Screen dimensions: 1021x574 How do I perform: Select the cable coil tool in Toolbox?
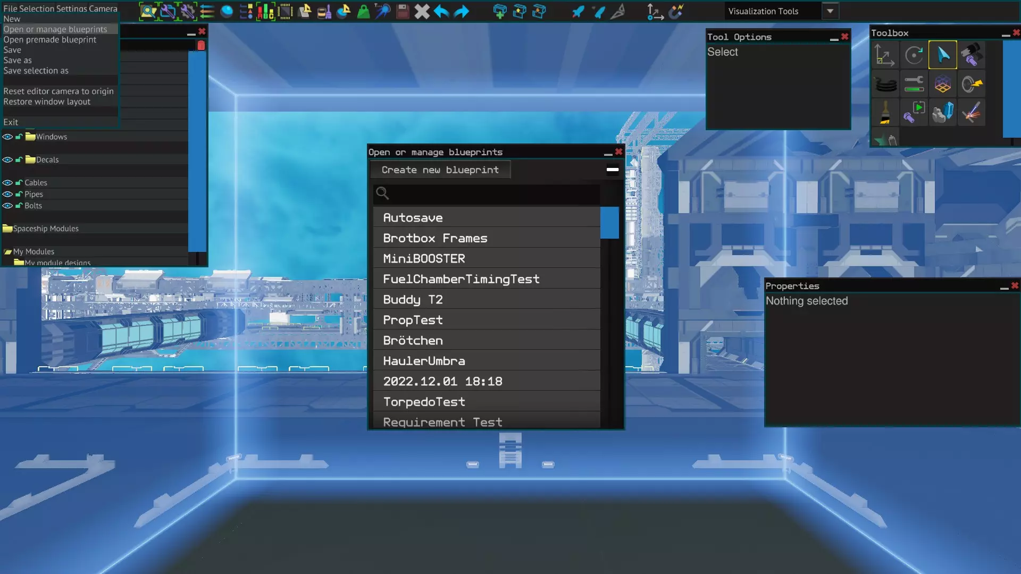885,84
